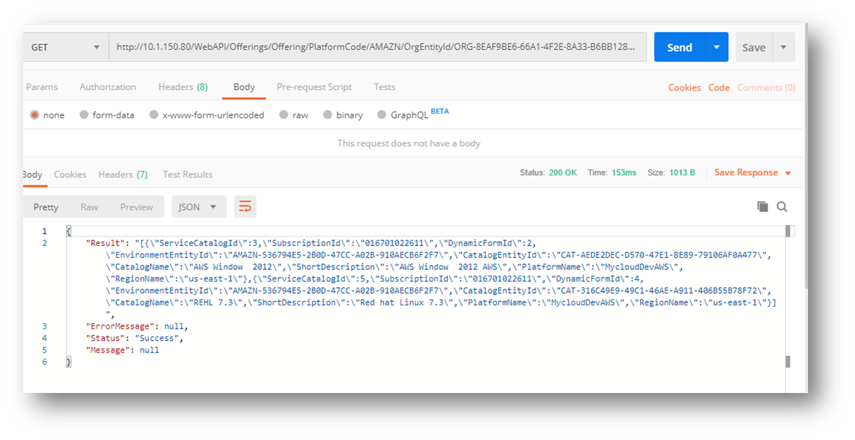Open the search icon in response pane
This screenshot has height=440, width=855.
[x=782, y=207]
